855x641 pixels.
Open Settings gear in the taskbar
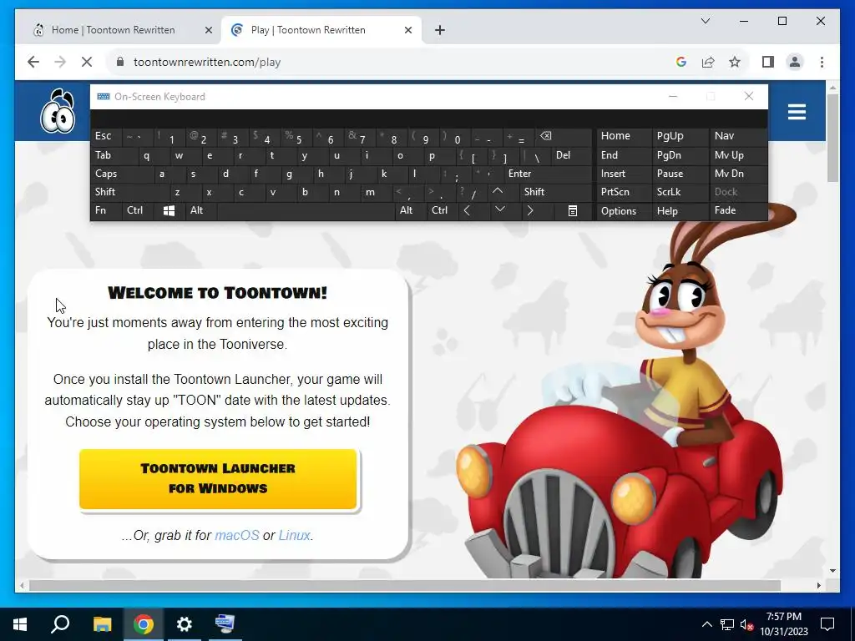pyautogui.click(x=185, y=624)
